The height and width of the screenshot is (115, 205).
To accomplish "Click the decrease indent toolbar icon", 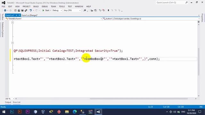I will tap(92, 10).
